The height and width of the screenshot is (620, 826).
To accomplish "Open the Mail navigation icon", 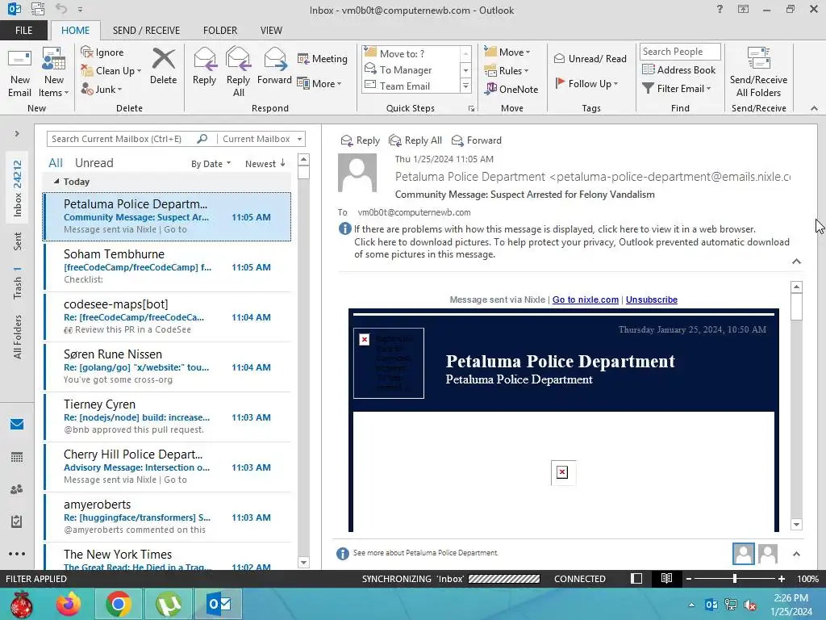I will [x=17, y=424].
